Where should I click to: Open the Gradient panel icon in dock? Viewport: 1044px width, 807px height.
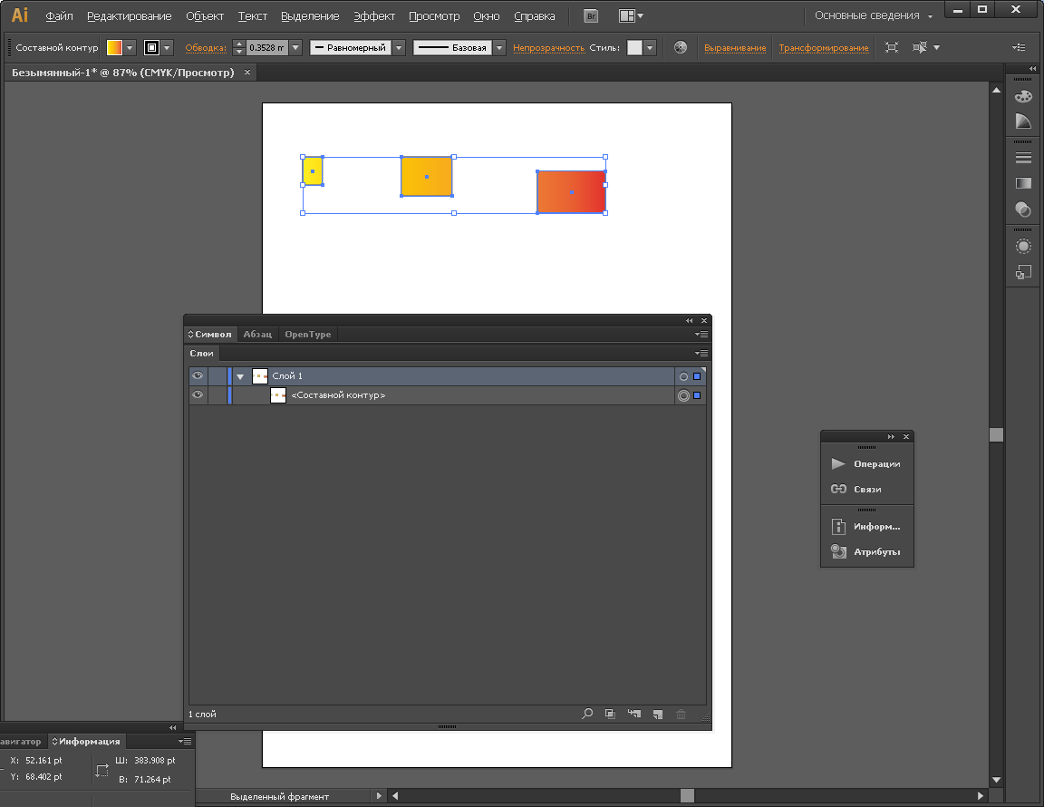1023,183
